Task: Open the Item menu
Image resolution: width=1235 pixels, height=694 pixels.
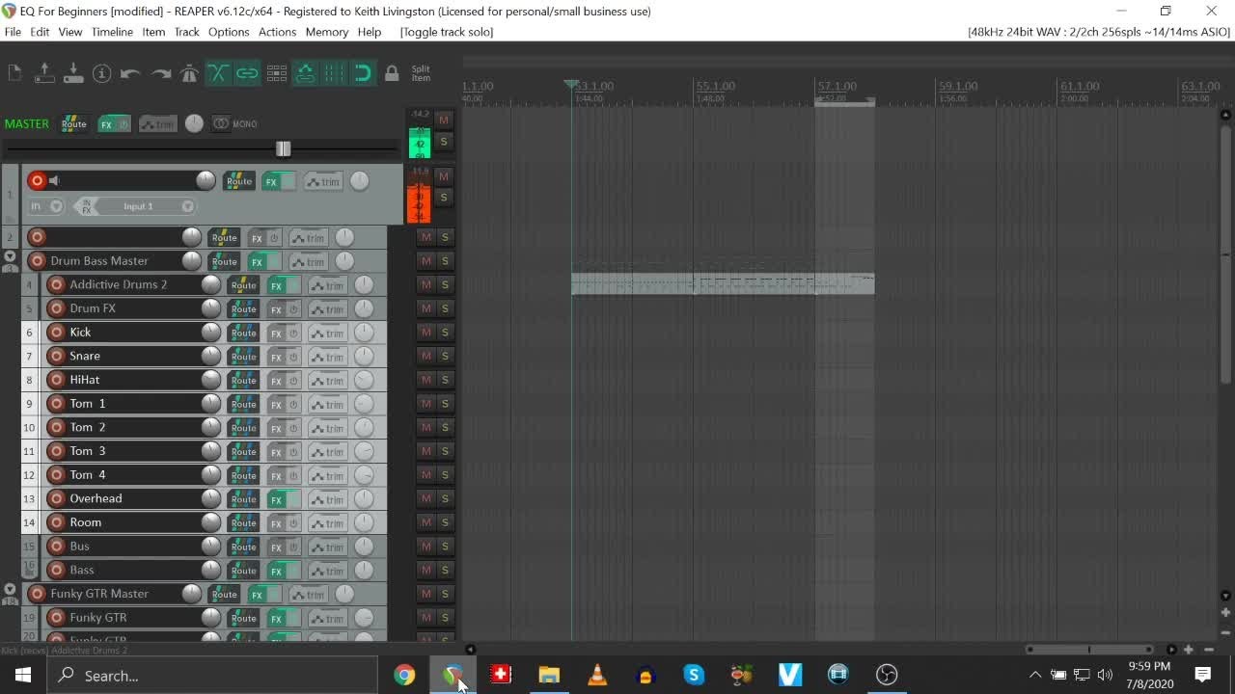Action: 153,32
